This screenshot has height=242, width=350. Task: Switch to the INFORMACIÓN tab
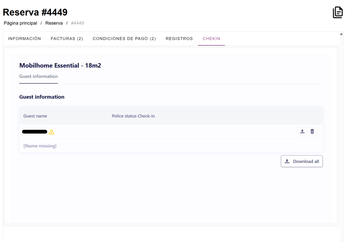point(25,39)
